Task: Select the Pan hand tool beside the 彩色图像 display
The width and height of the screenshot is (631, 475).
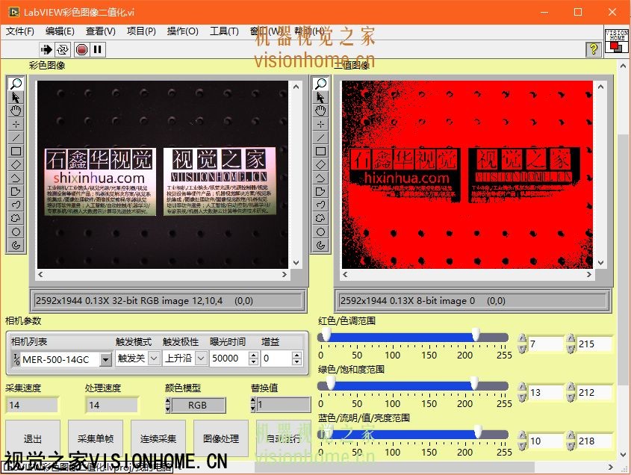Action: pos(16,111)
